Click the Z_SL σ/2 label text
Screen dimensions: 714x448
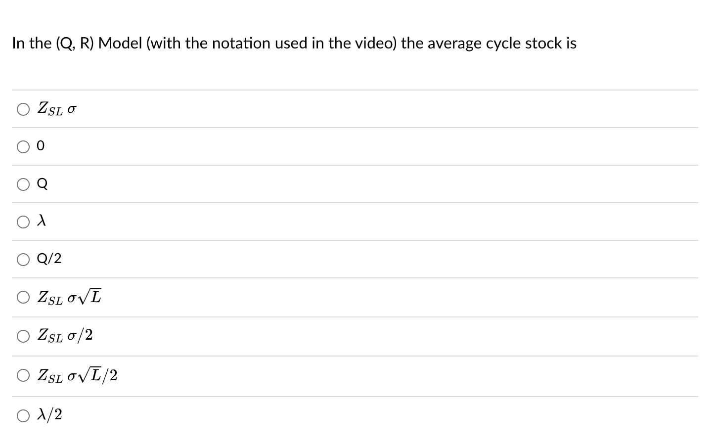[x=65, y=335]
